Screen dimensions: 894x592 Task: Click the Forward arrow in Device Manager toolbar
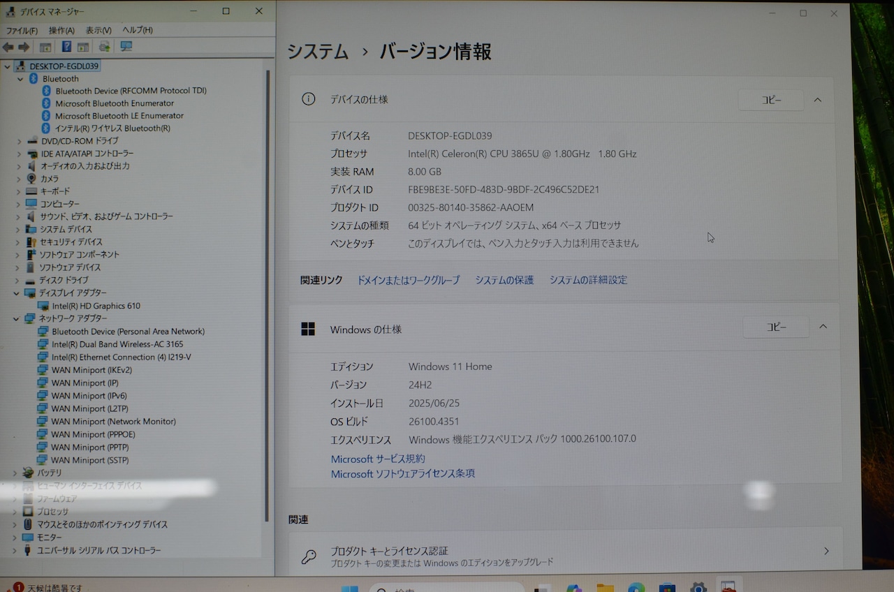tap(24, 47)
